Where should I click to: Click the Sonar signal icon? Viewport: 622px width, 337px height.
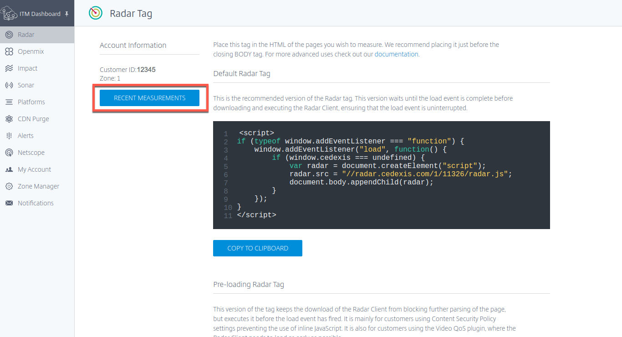9,85
